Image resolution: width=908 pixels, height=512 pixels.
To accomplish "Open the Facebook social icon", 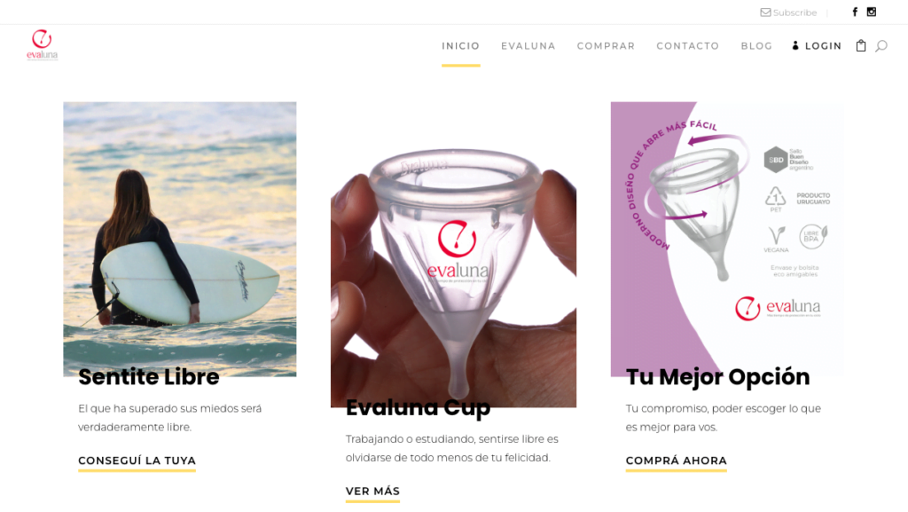I will click(855, 12).
